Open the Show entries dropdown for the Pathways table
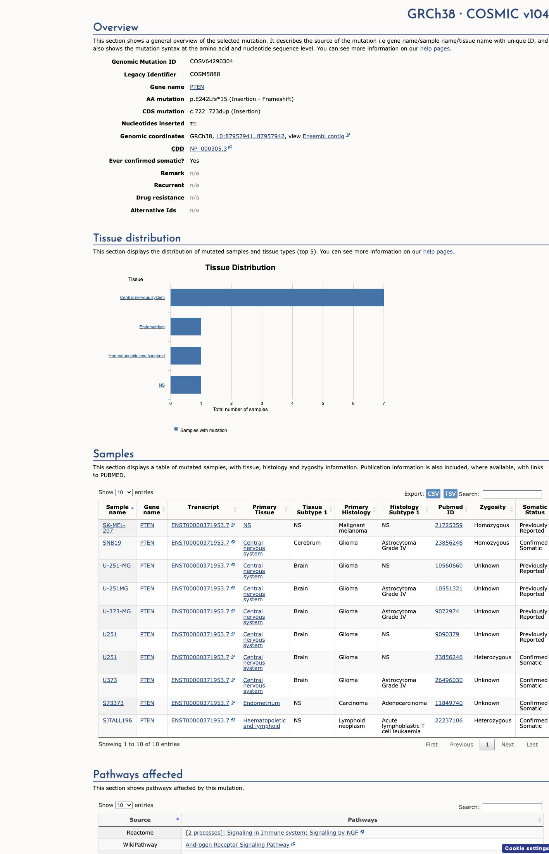 pyautogui.click(x=124, y=805)
